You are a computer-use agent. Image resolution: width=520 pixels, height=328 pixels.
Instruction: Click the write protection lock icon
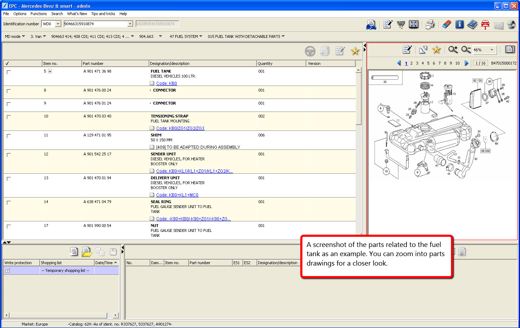[x=8, y=270]
